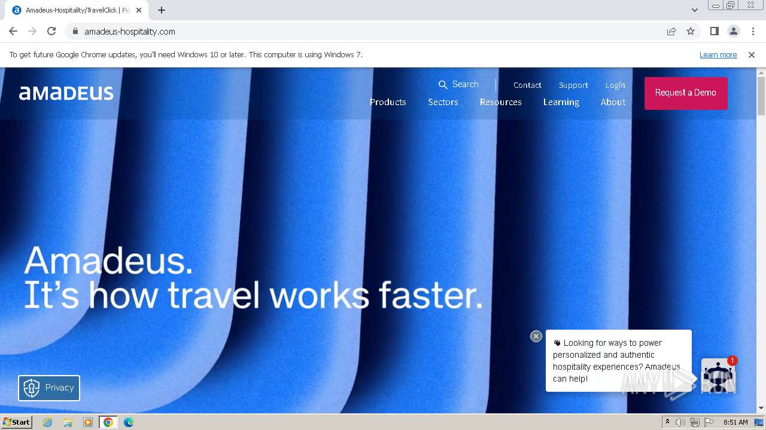Open Chrome profile avatar
The width and height of the screenshot is (766, 430).
tap(734, 31)
